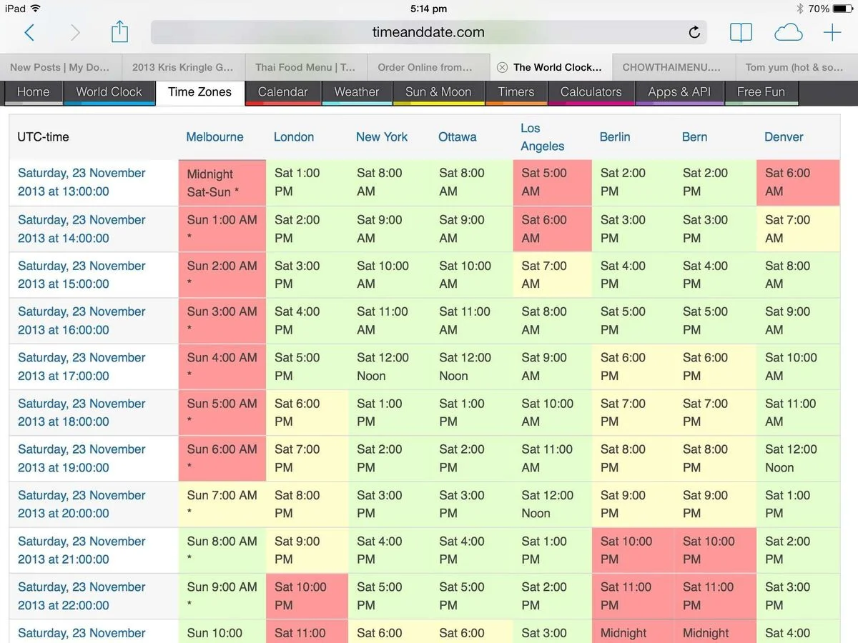The image size is (858, 643).
Task: Tap Los Angeles 'Sat 5:00 AM' cell
Action: (552, 183)
